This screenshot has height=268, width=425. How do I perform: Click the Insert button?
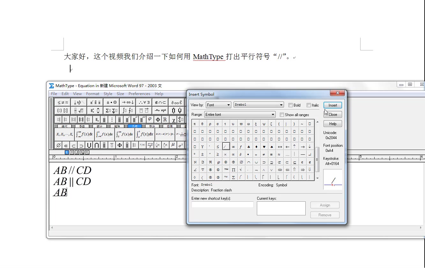(x=332, y=105)
